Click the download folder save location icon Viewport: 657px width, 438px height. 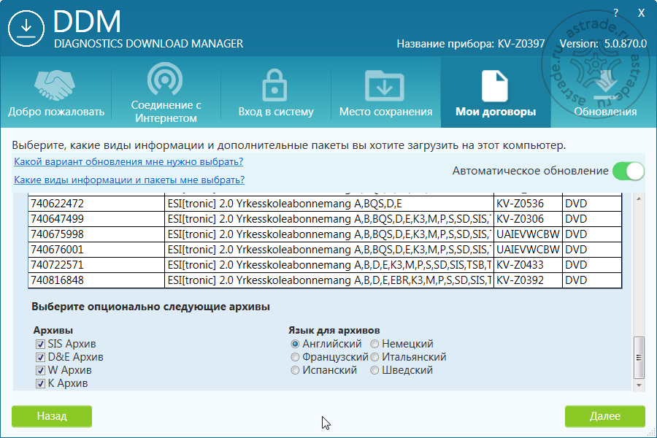(385, 86)
